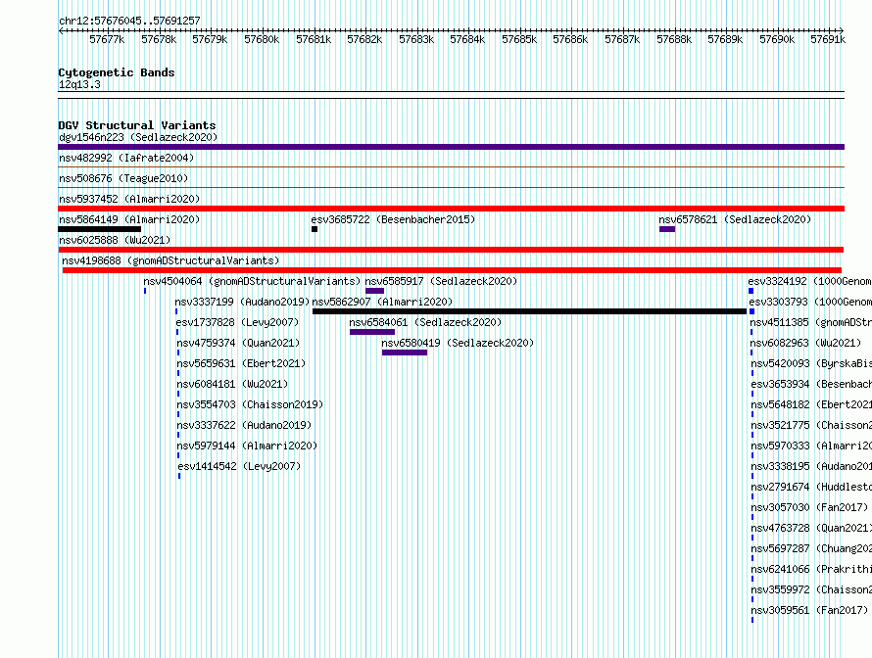Open nsv6585917 (Sedlazeck2020) label

click(441, 281)
